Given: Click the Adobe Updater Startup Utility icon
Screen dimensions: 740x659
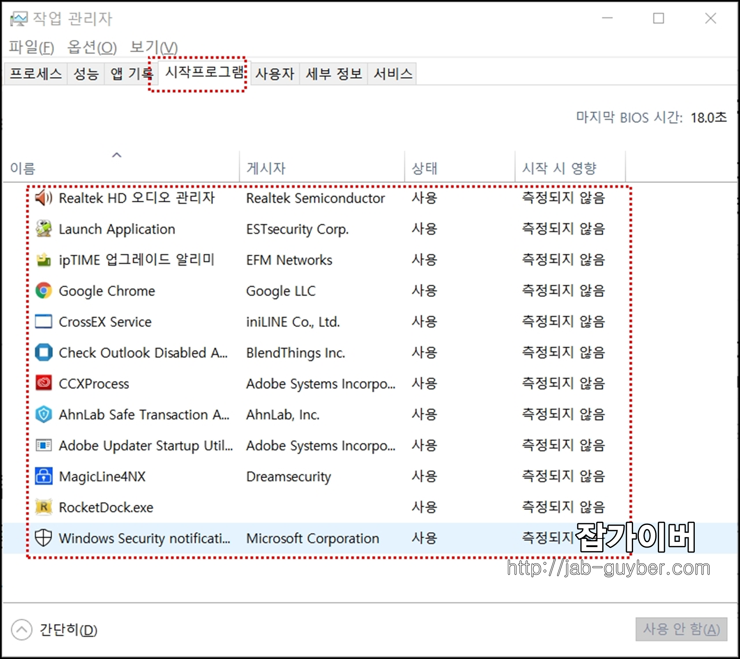Looking at the screenshot, I should pyautogui.click(x=44, y=446).
